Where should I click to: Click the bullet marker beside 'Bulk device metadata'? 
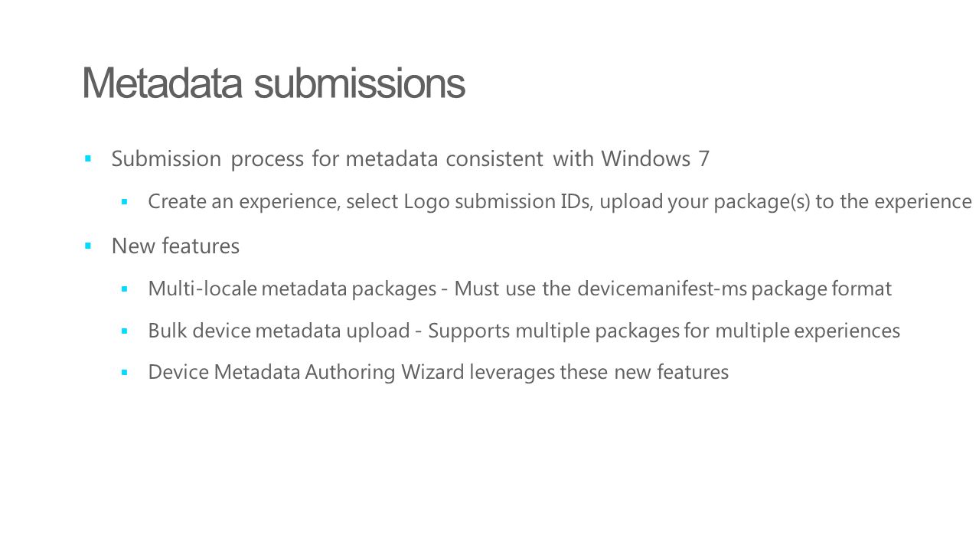pyautogui.click(x=124, y=331)
